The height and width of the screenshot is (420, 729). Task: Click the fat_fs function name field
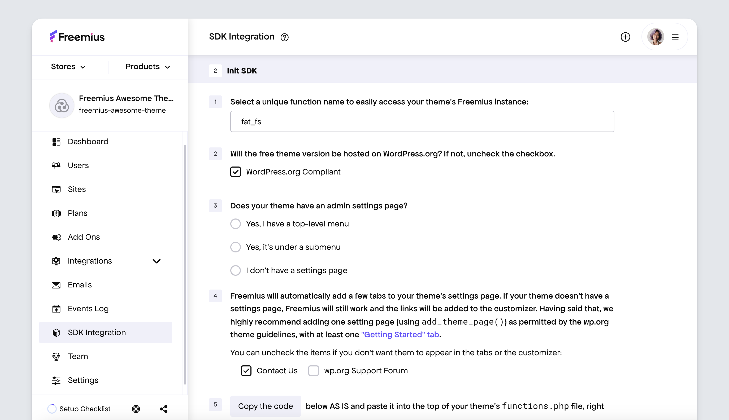pyautogui.click(x=422, y=121)
